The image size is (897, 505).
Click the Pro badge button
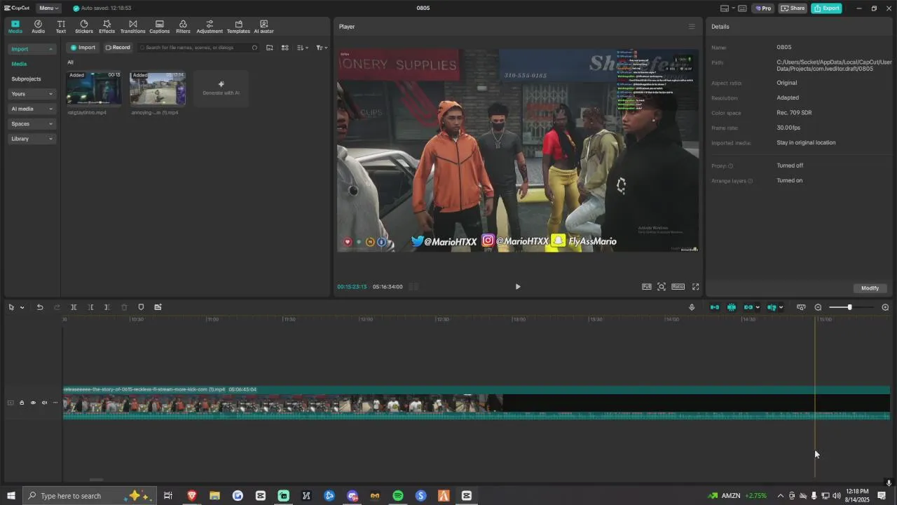[762, 8]
